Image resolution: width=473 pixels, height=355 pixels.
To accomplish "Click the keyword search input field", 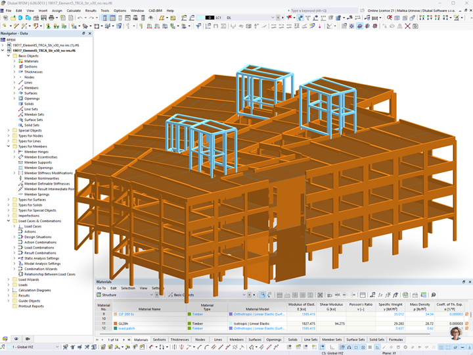I will [x=324, y=11].
